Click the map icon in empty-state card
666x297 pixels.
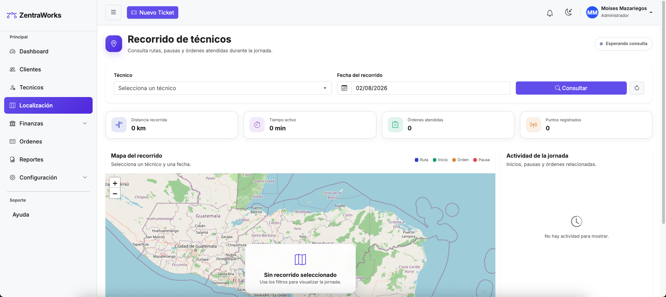pyautogui.click(x=300, y=259)
